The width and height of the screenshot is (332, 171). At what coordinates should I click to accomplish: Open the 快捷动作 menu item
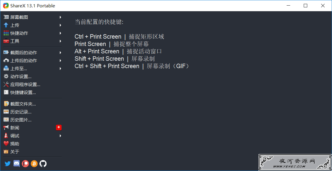[33, 33]
